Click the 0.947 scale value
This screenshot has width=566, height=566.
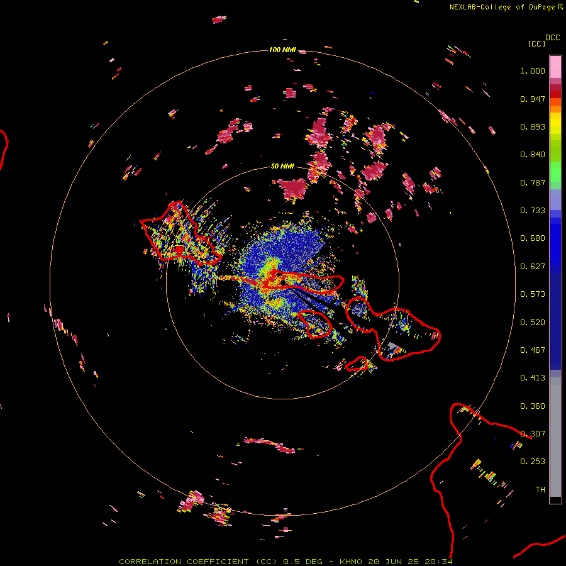coord(533,99)
